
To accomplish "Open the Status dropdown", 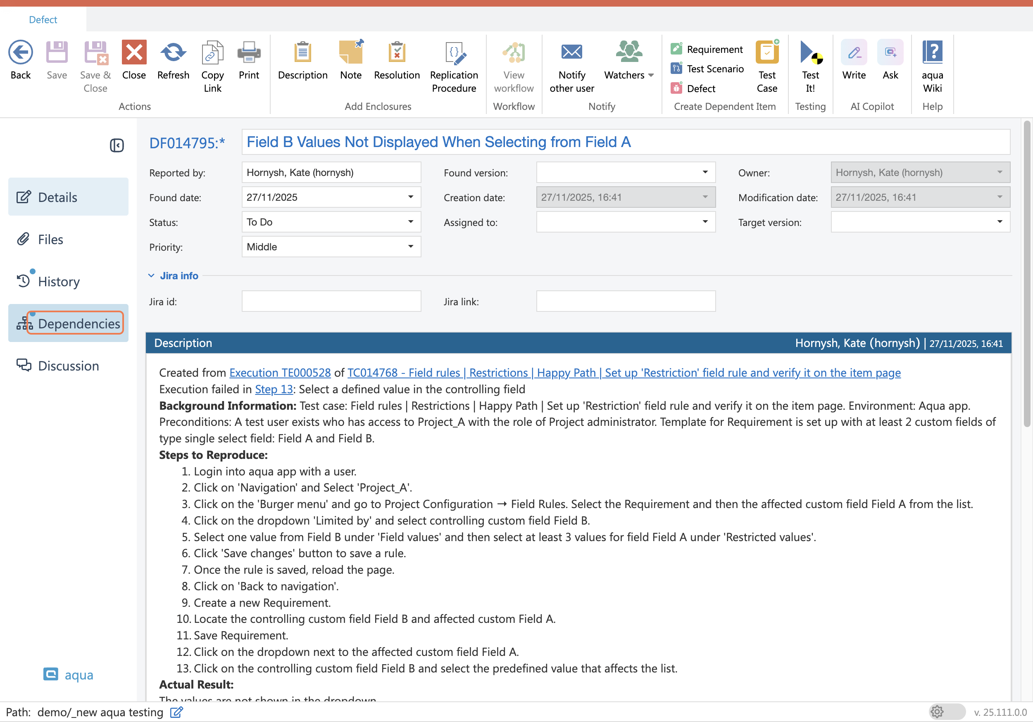I will tap(410, 222).
